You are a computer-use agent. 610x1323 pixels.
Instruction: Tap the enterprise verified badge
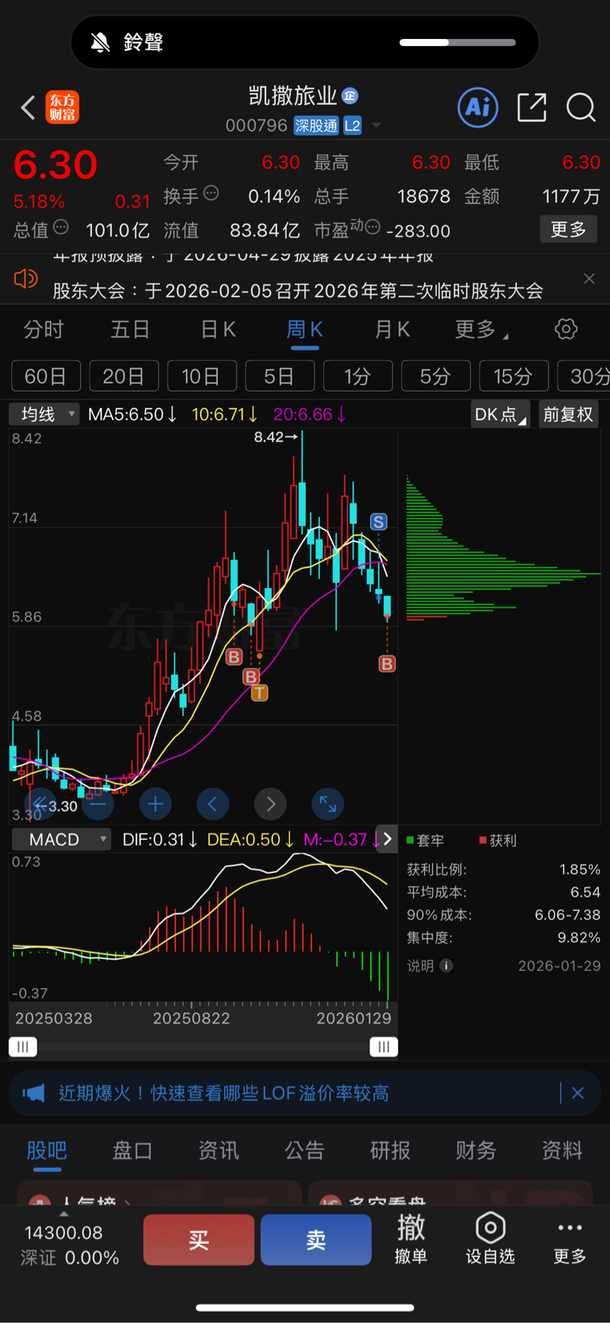pyautogui.click(x=350, y=96)
